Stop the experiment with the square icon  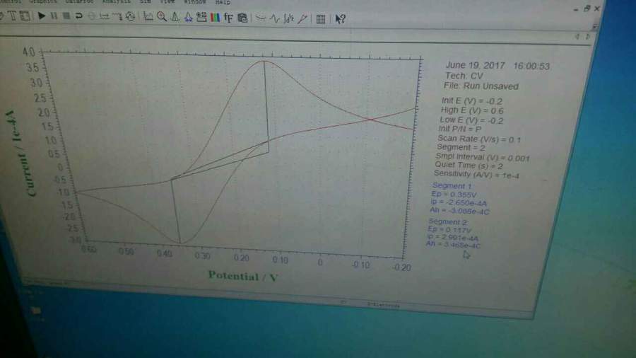(66, 16)
